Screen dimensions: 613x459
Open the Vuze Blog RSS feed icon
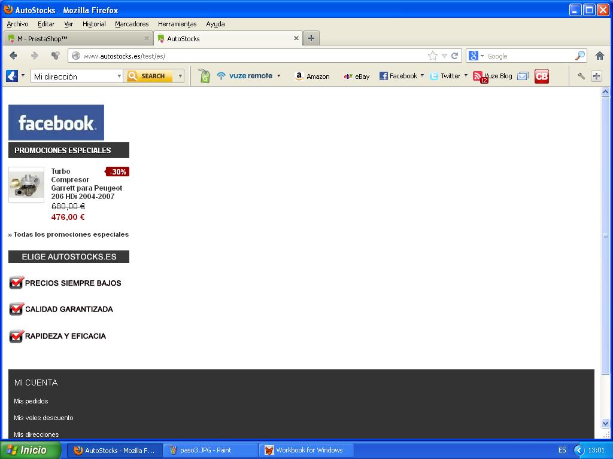[478, 76]
